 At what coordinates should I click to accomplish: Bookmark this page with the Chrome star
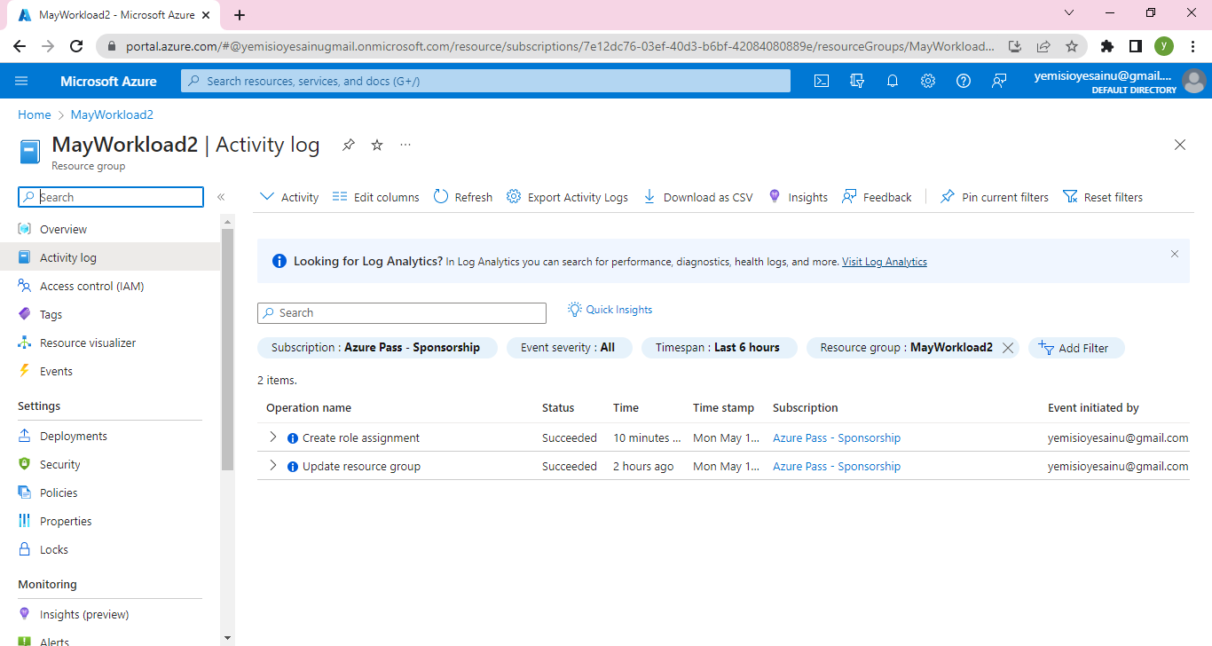(1072, 46)
